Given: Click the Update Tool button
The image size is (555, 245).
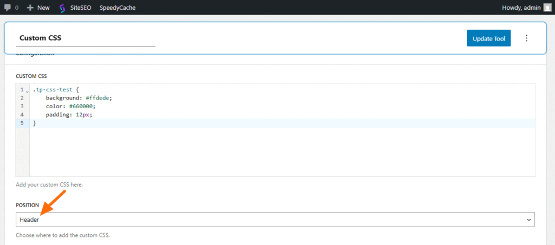Looking at the screenshot, I should point(488,38).
